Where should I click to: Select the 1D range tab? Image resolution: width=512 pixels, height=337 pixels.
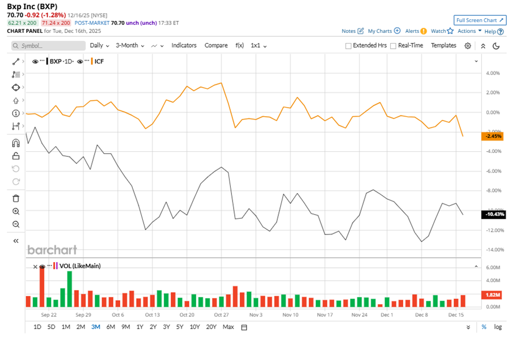(x=37, y=327)
